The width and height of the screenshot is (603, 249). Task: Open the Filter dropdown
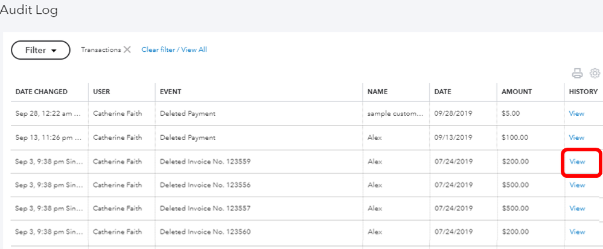tap(40, 50)
